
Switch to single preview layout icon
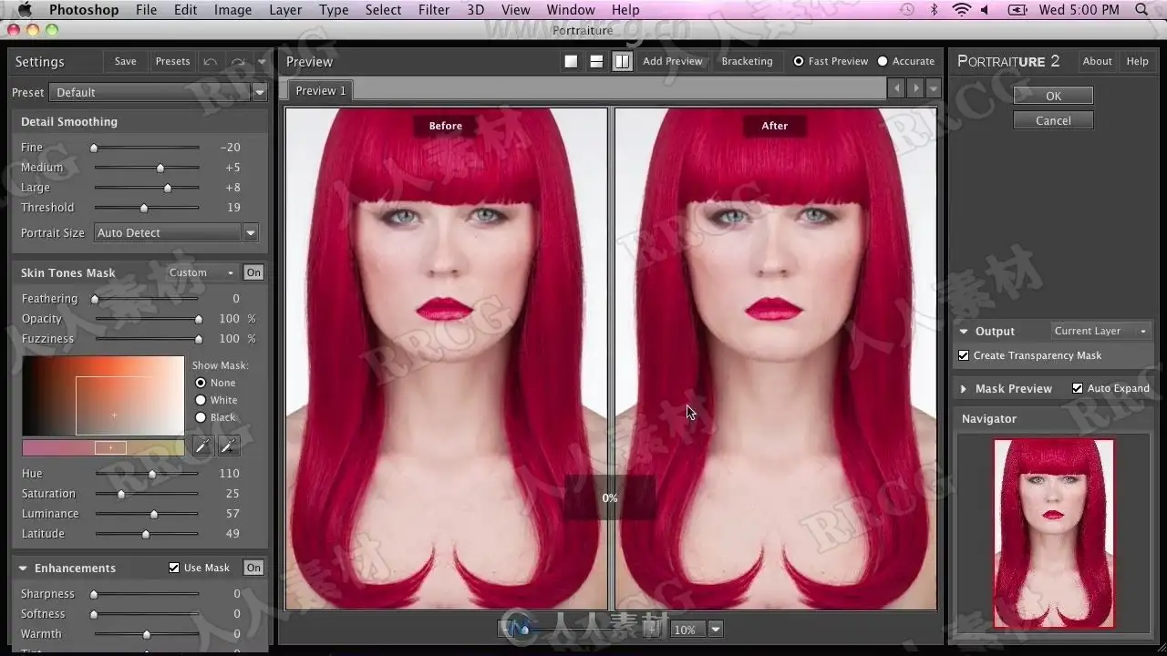pyautogui.click(x=571, y=61)
